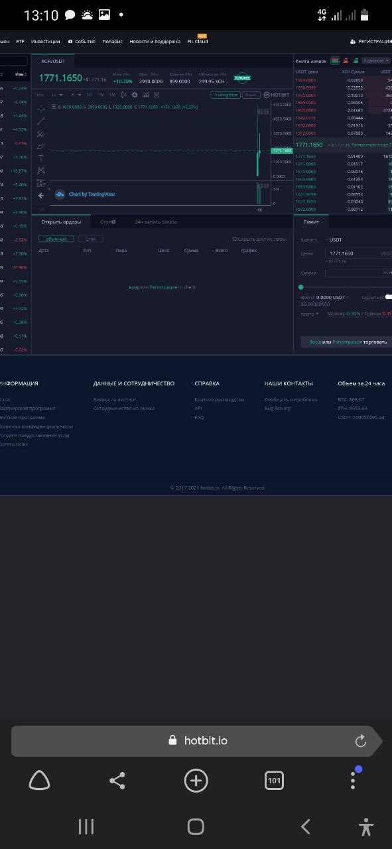This screenshot has width=392, height=849.
Task: Reload the hotbit.io page
Action: click(360, 741)
